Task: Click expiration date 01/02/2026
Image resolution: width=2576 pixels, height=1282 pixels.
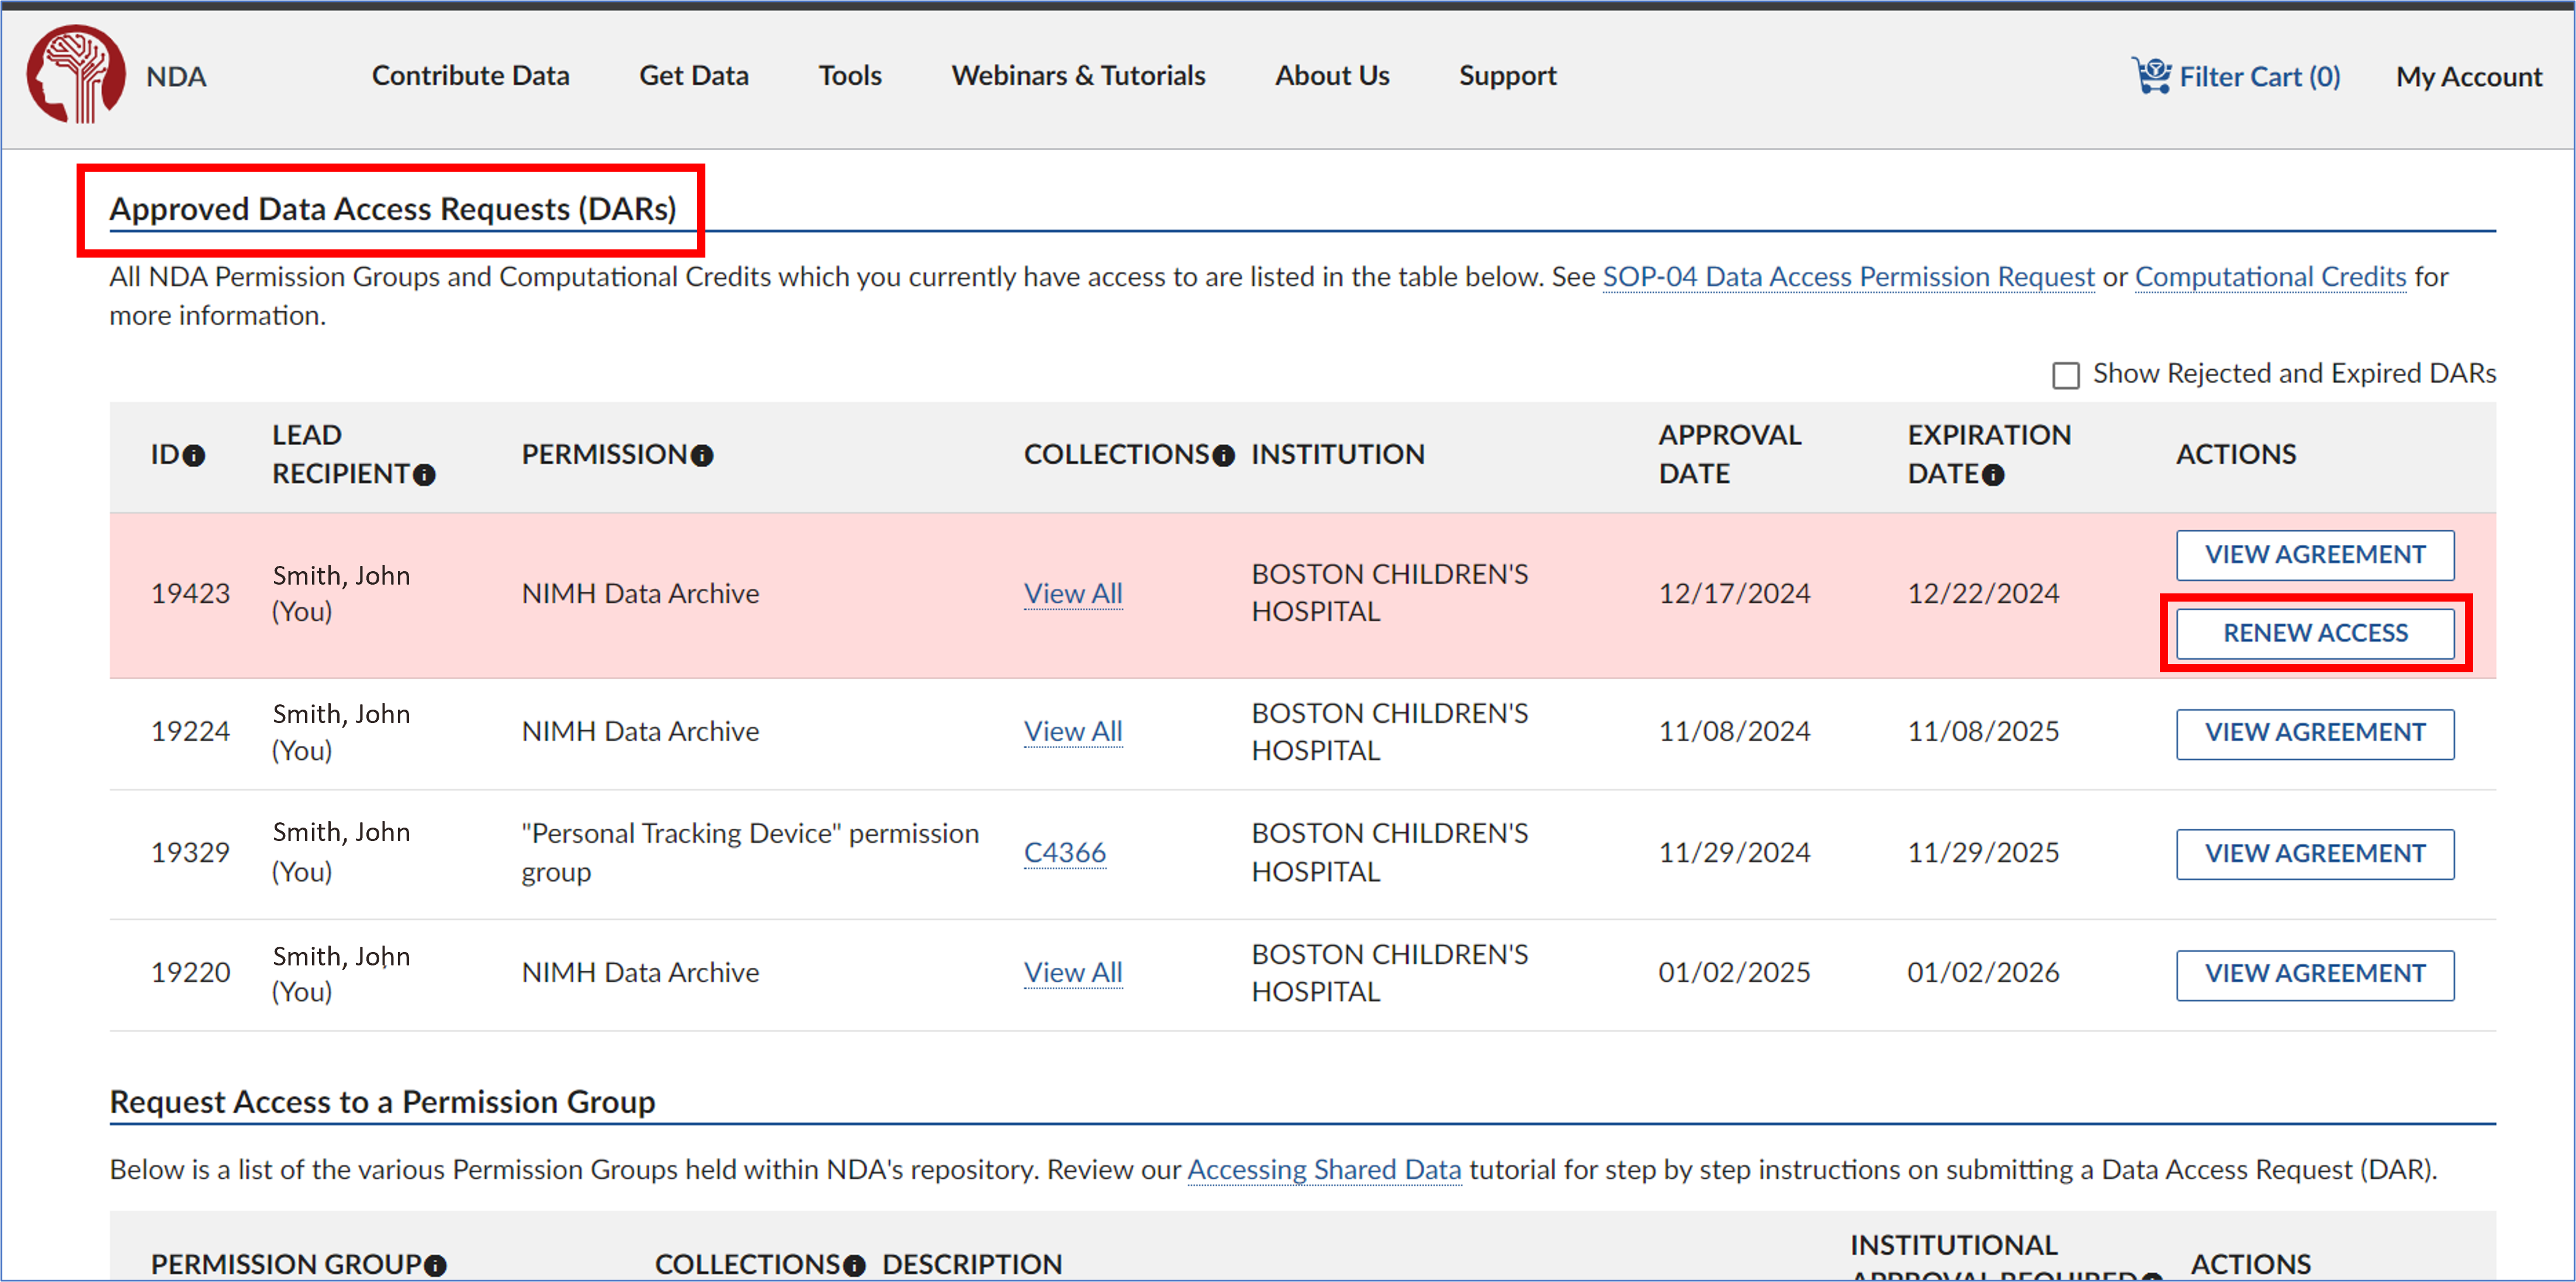Action: pos(1982,972)
